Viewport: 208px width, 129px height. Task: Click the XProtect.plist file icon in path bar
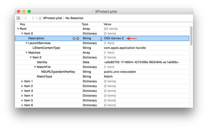(x=40, y=18)
